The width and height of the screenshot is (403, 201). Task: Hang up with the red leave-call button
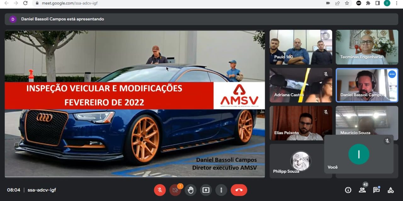239,190
